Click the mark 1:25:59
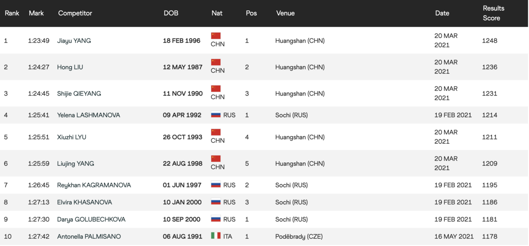Viewport: 529px width, 246px height. pyautogui.click(x=38, y=164)
